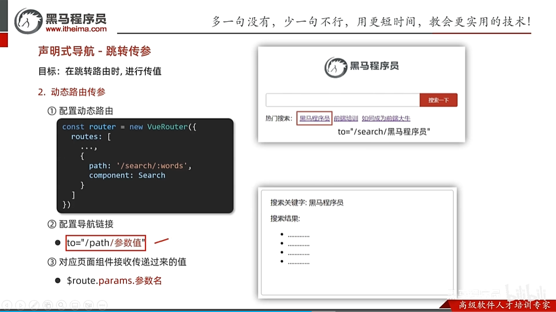Click the presenter display icon

[x=74, y=305]
